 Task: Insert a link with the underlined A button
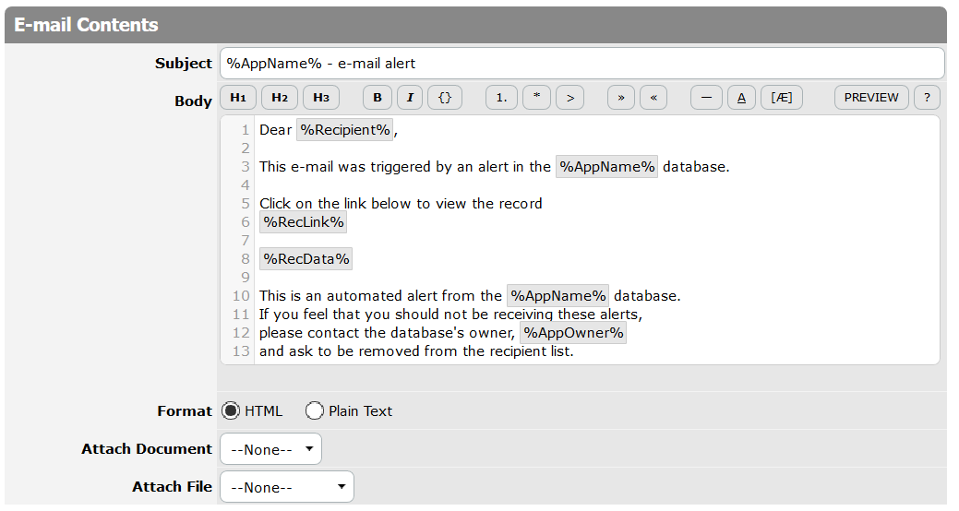(x=741, y=98)
